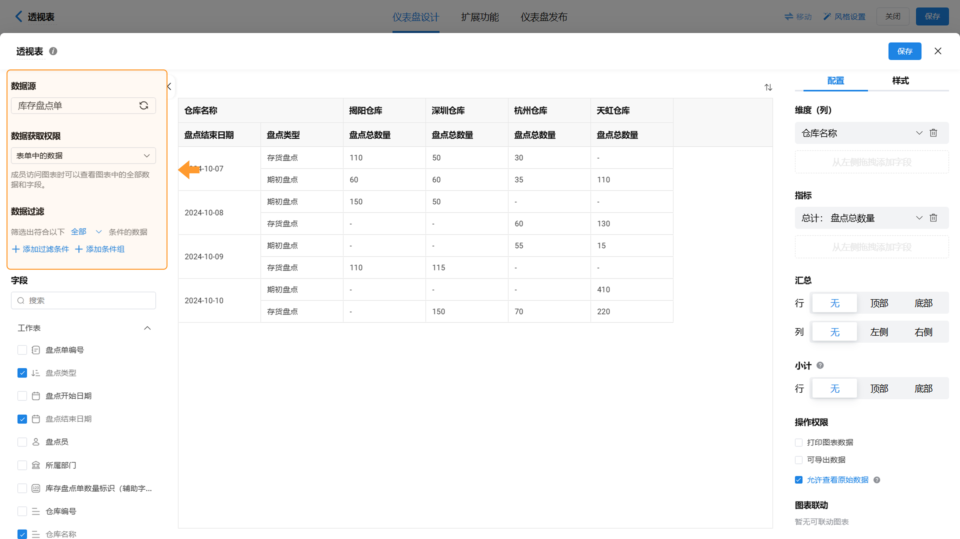This screenshot has height=539, width=960.
Task: Set 汇总 row to 底部
Action: coord(923,303)
